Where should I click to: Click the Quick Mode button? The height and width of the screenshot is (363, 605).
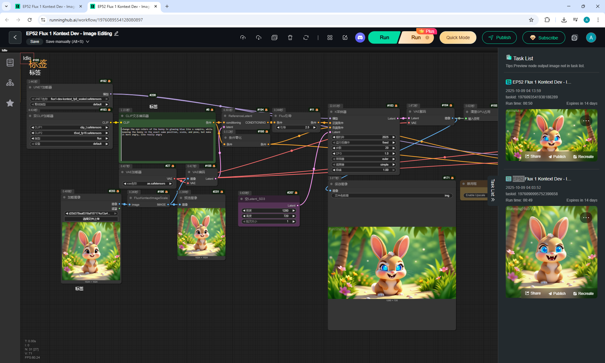coord(458,38)
